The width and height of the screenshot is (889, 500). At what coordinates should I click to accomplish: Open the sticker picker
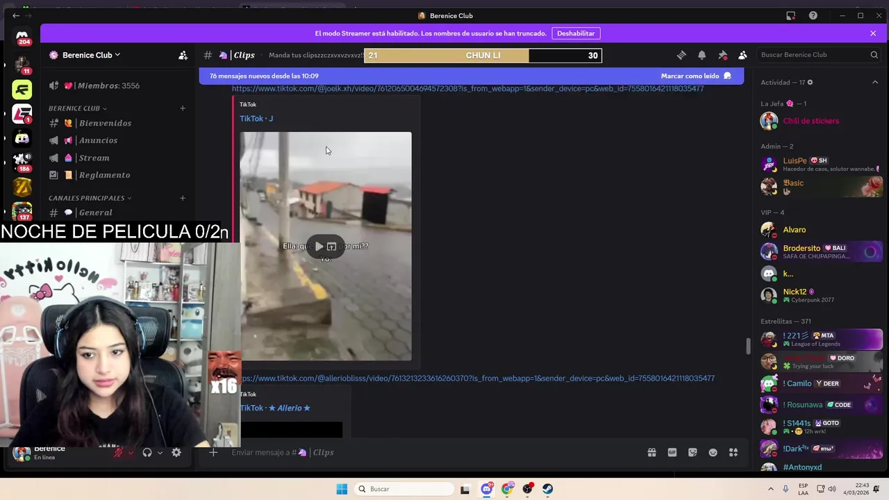[692, 452]
